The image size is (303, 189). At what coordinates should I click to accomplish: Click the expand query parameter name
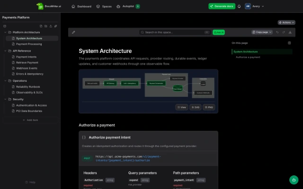coord(134,180)
